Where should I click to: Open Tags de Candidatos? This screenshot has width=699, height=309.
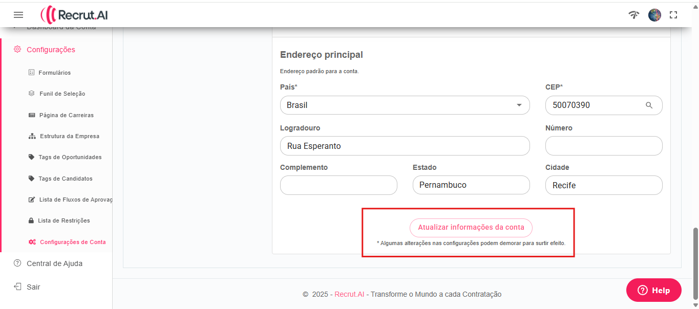coord(65,179)
